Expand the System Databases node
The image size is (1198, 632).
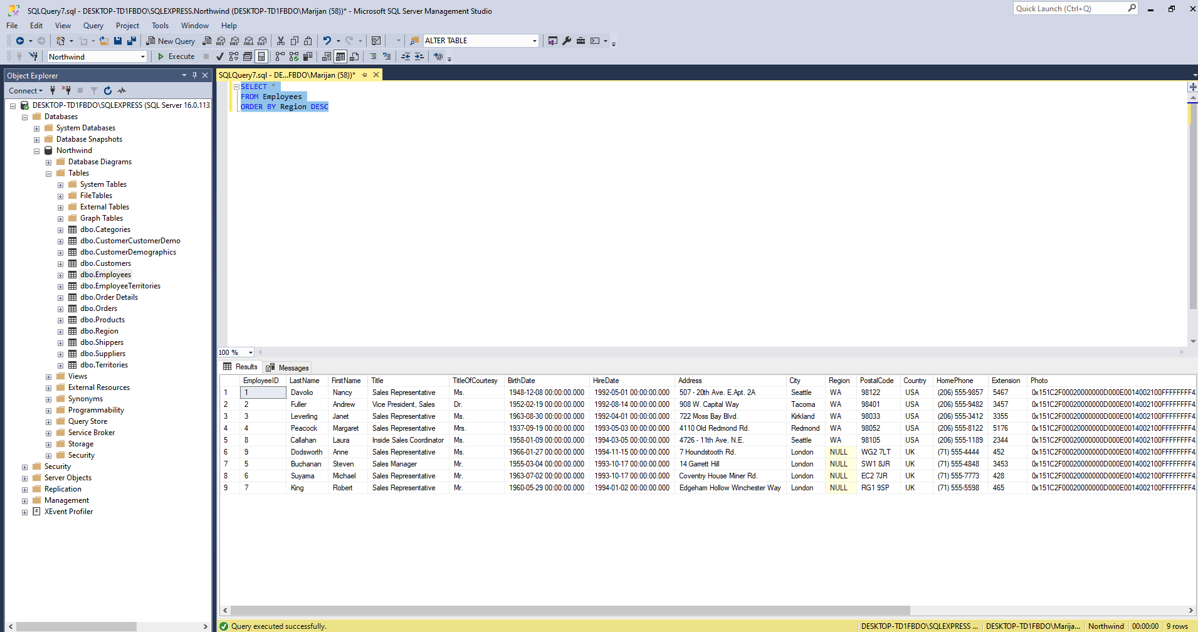[36, 129]
